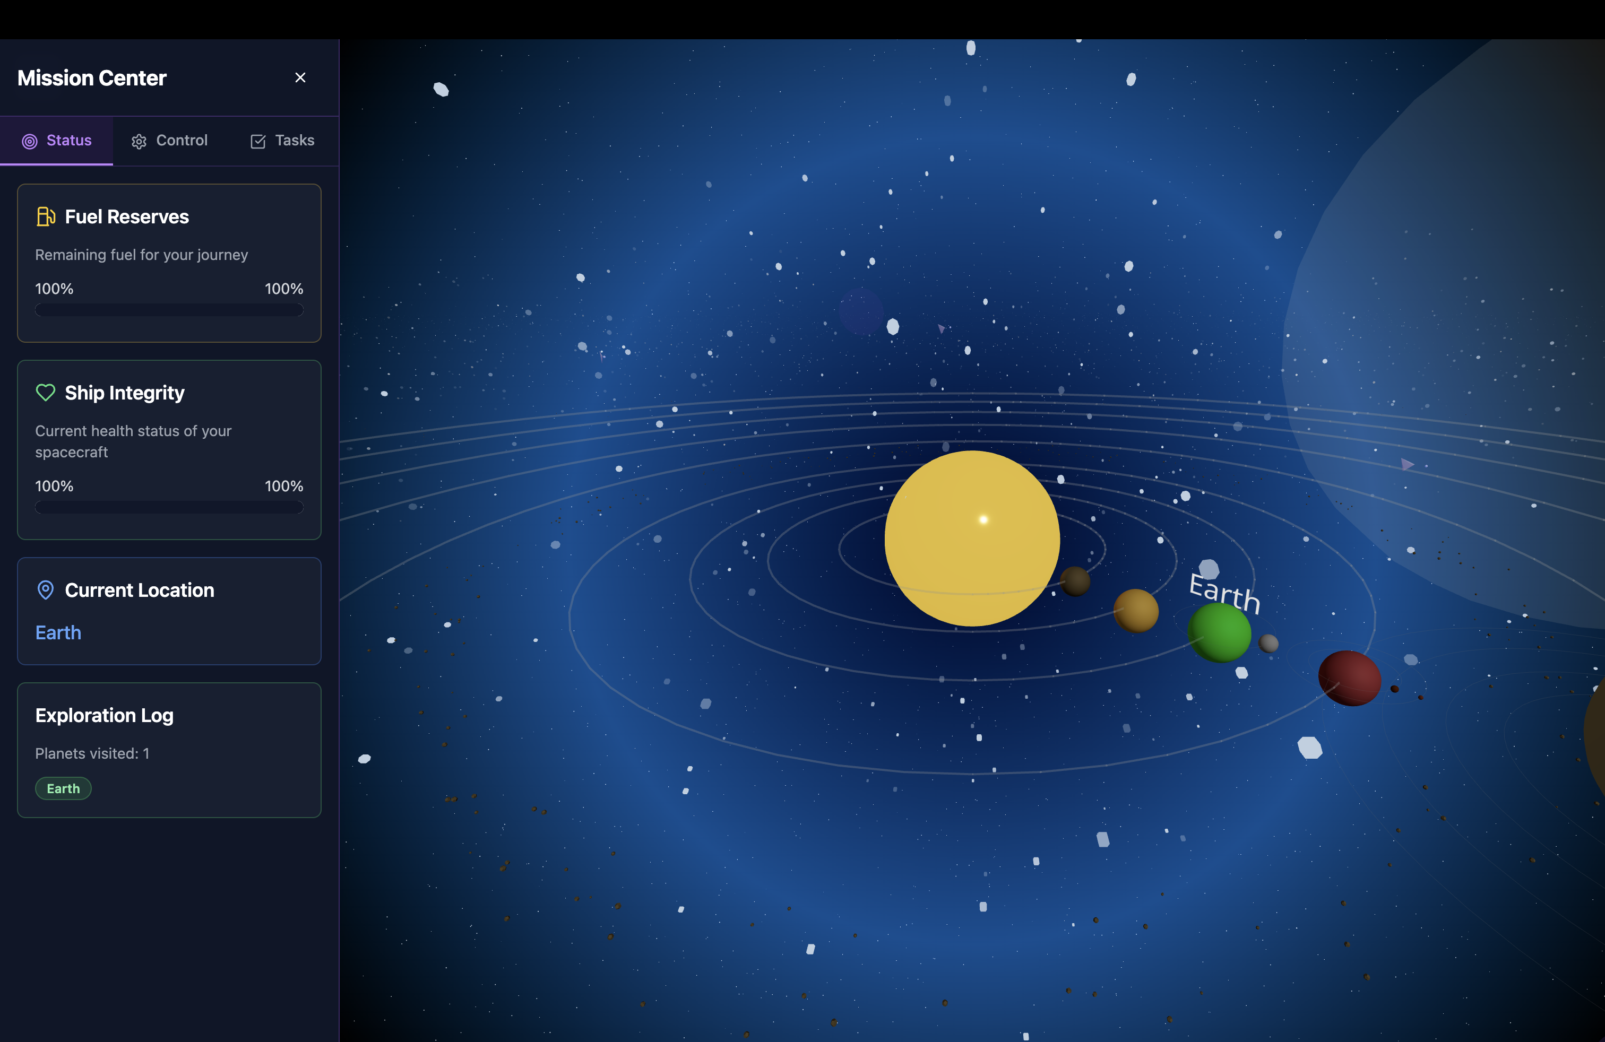The image size is (1605, 1042).
Task: Click the Ship Integrity progress bar
Action: click(169, 508)
